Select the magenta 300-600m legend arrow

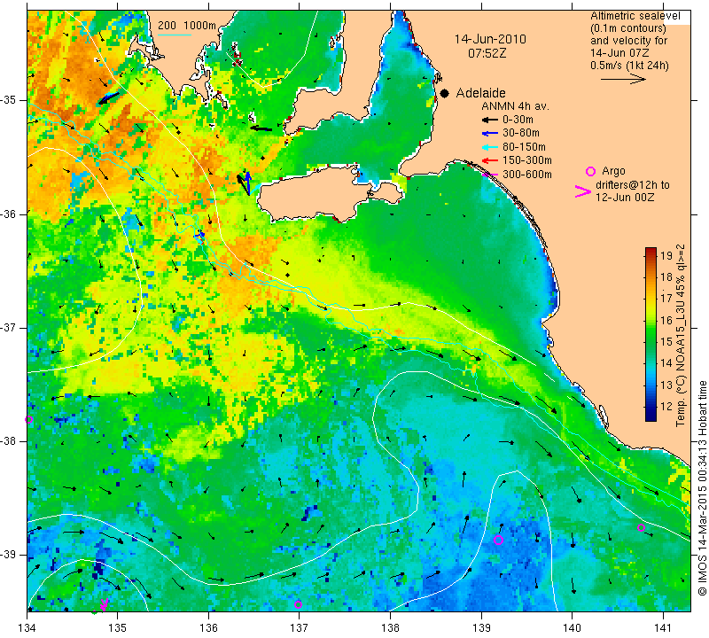(489, 175)
